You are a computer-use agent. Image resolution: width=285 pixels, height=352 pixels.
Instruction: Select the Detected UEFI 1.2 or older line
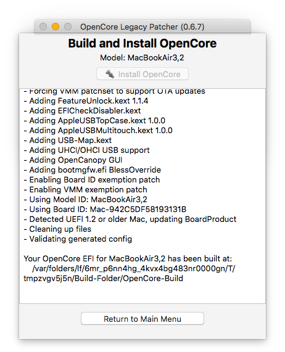click(130, 219)
